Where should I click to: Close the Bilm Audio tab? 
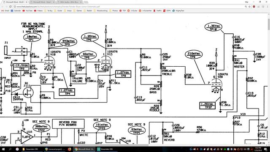81,2
